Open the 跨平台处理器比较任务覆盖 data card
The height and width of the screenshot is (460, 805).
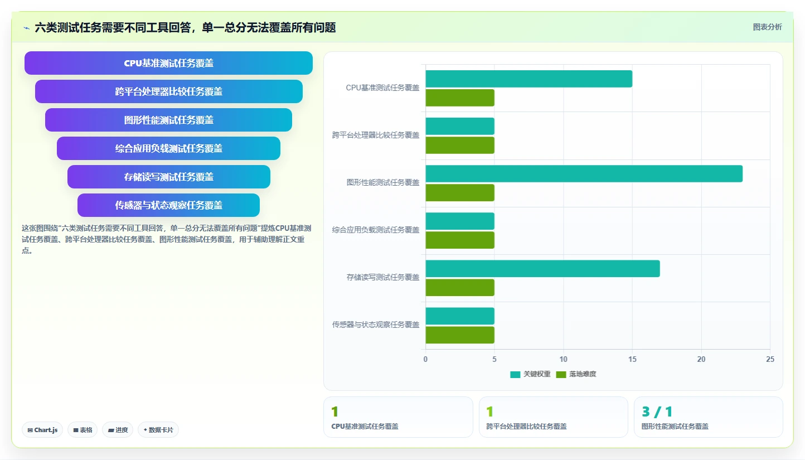click(x=554, y=417)
